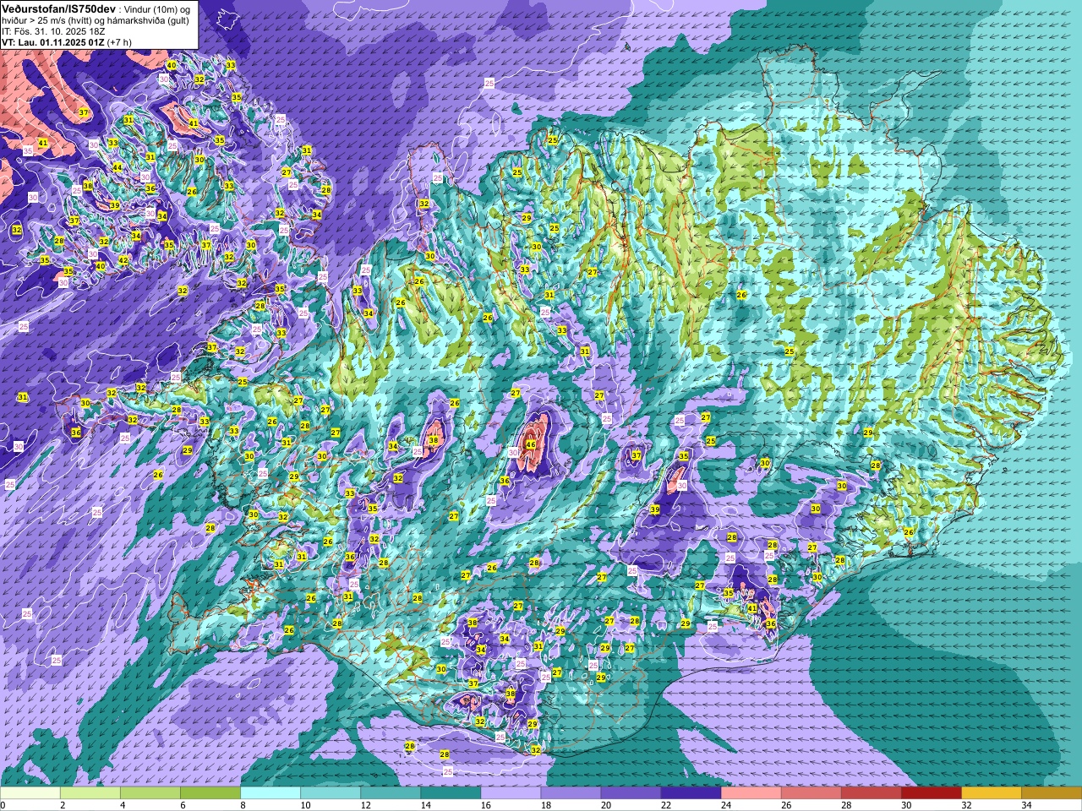Select the legend tick label 34
Screen dimensions: 1082x811
click(1025, 805)
